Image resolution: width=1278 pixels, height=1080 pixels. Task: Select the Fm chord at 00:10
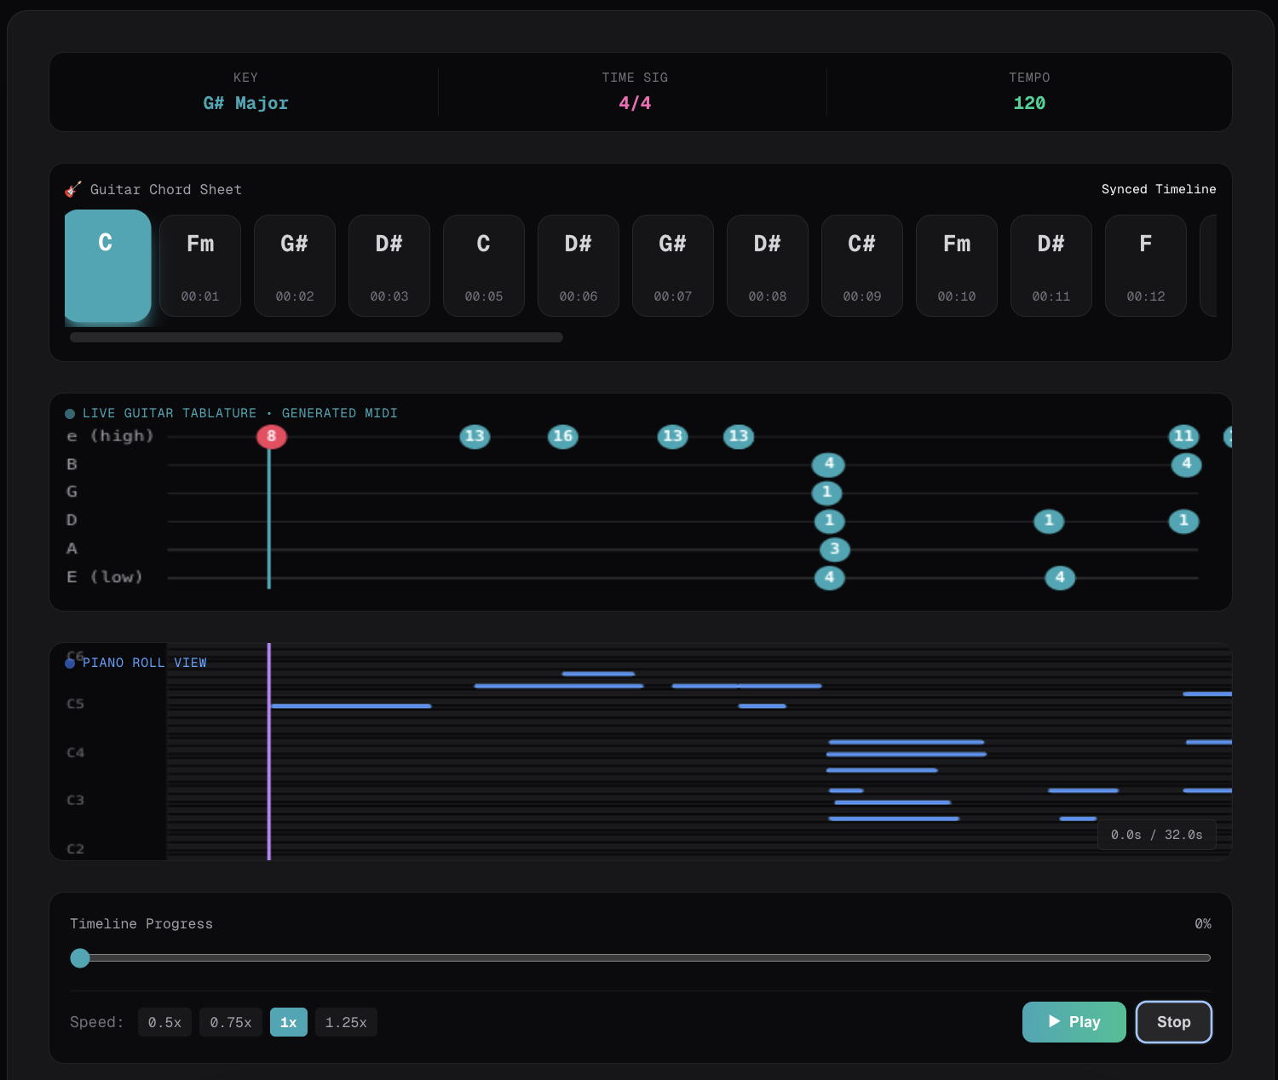[x=957, y=266]
